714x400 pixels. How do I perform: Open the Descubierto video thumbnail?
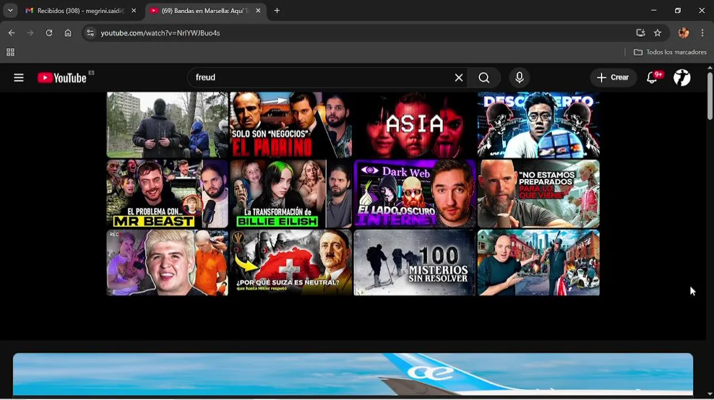click(538, 125)
